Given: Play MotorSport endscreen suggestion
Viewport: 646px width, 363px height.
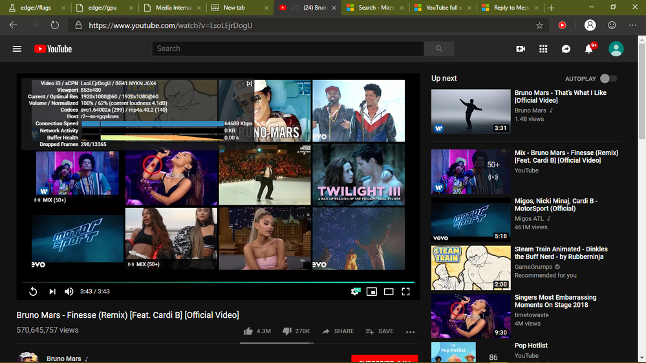Looking at the screenshot, I should point(78,238).
